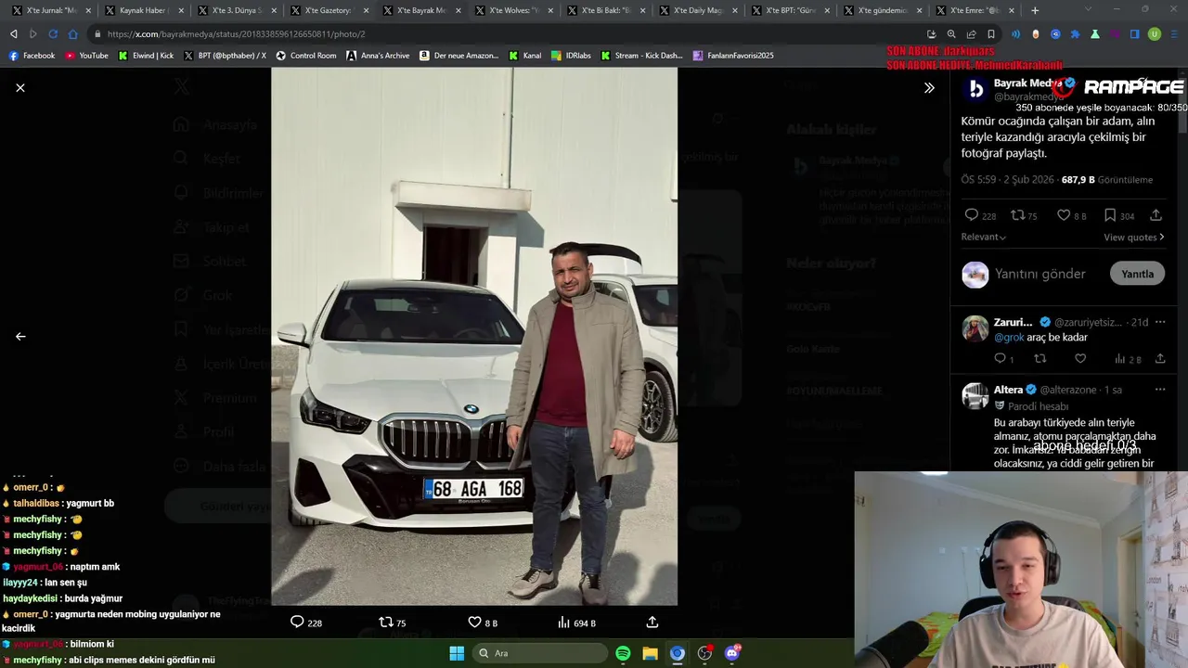Open Elwind | Kick bookmark
This screenshot has height=668, width=1188.
pos(146,56)
